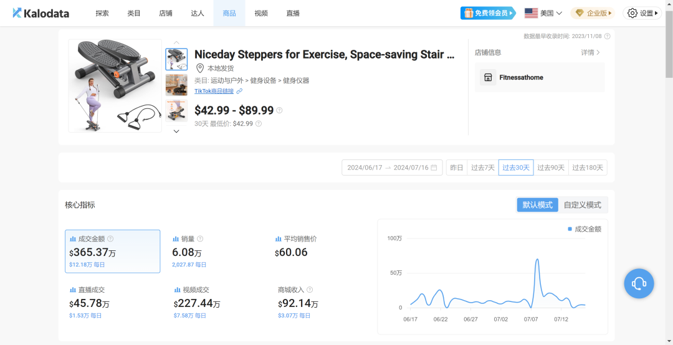The height and width of the screenshot is (345, 673).
Task: Open the customer support headset chat
Action: pyautogui.click(x=639, y=283)
